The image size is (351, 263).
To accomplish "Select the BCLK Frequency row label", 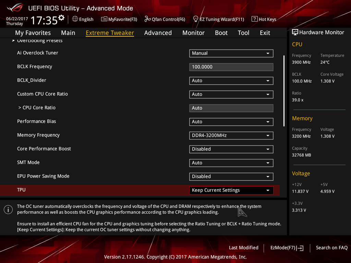I will point(35,66).
